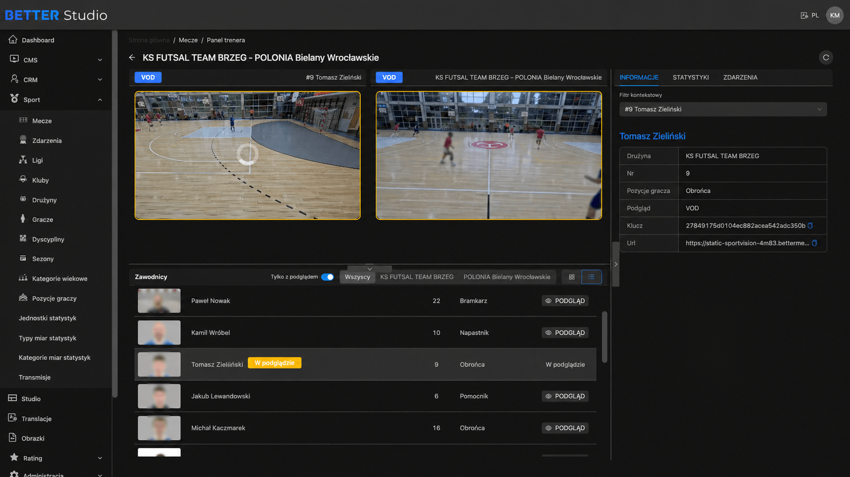850x477 pixels.
Task: Open the Dashboard home icon
Action: (13, 40)
